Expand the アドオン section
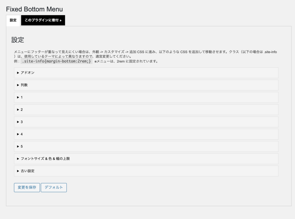 pyautogui.click(x=146, y=73)
